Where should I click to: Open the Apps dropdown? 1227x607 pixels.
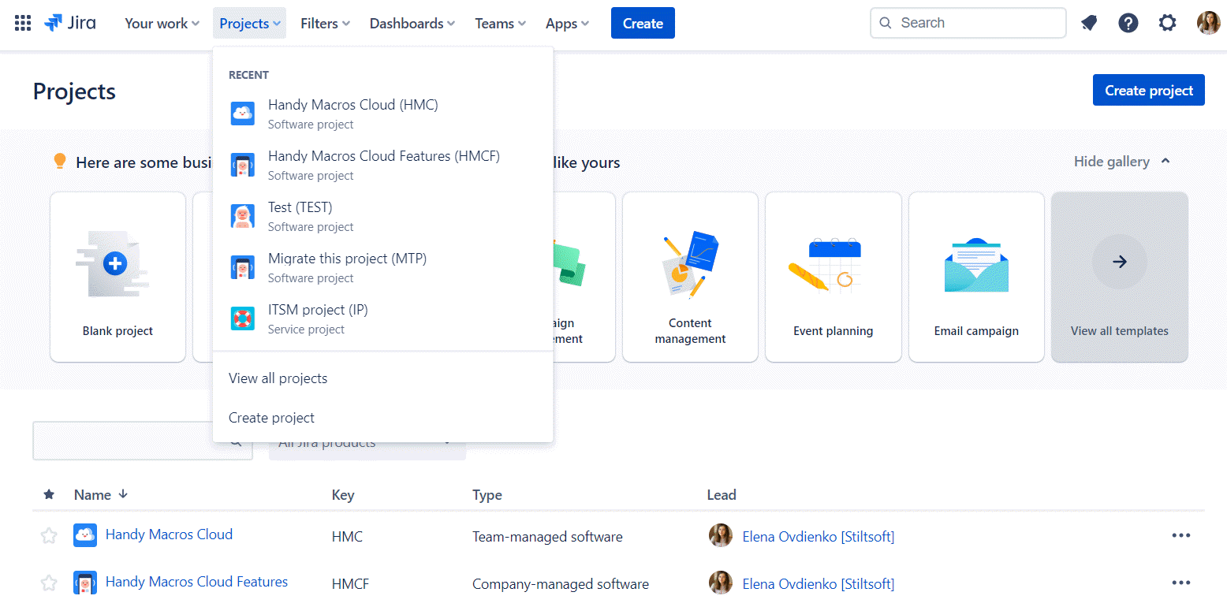point(567,23)
